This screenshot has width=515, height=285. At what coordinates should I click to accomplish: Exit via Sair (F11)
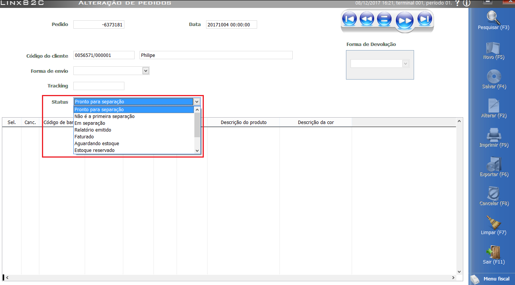(493, 255)
